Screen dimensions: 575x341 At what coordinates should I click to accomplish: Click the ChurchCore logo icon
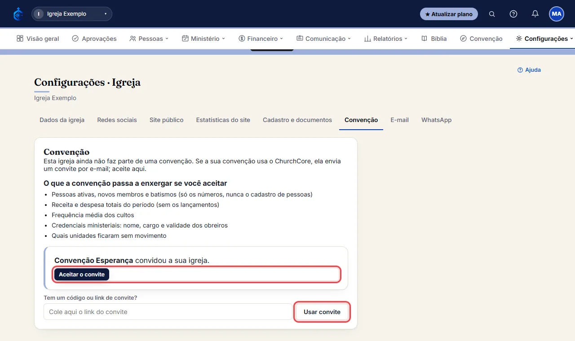(18, 14)
